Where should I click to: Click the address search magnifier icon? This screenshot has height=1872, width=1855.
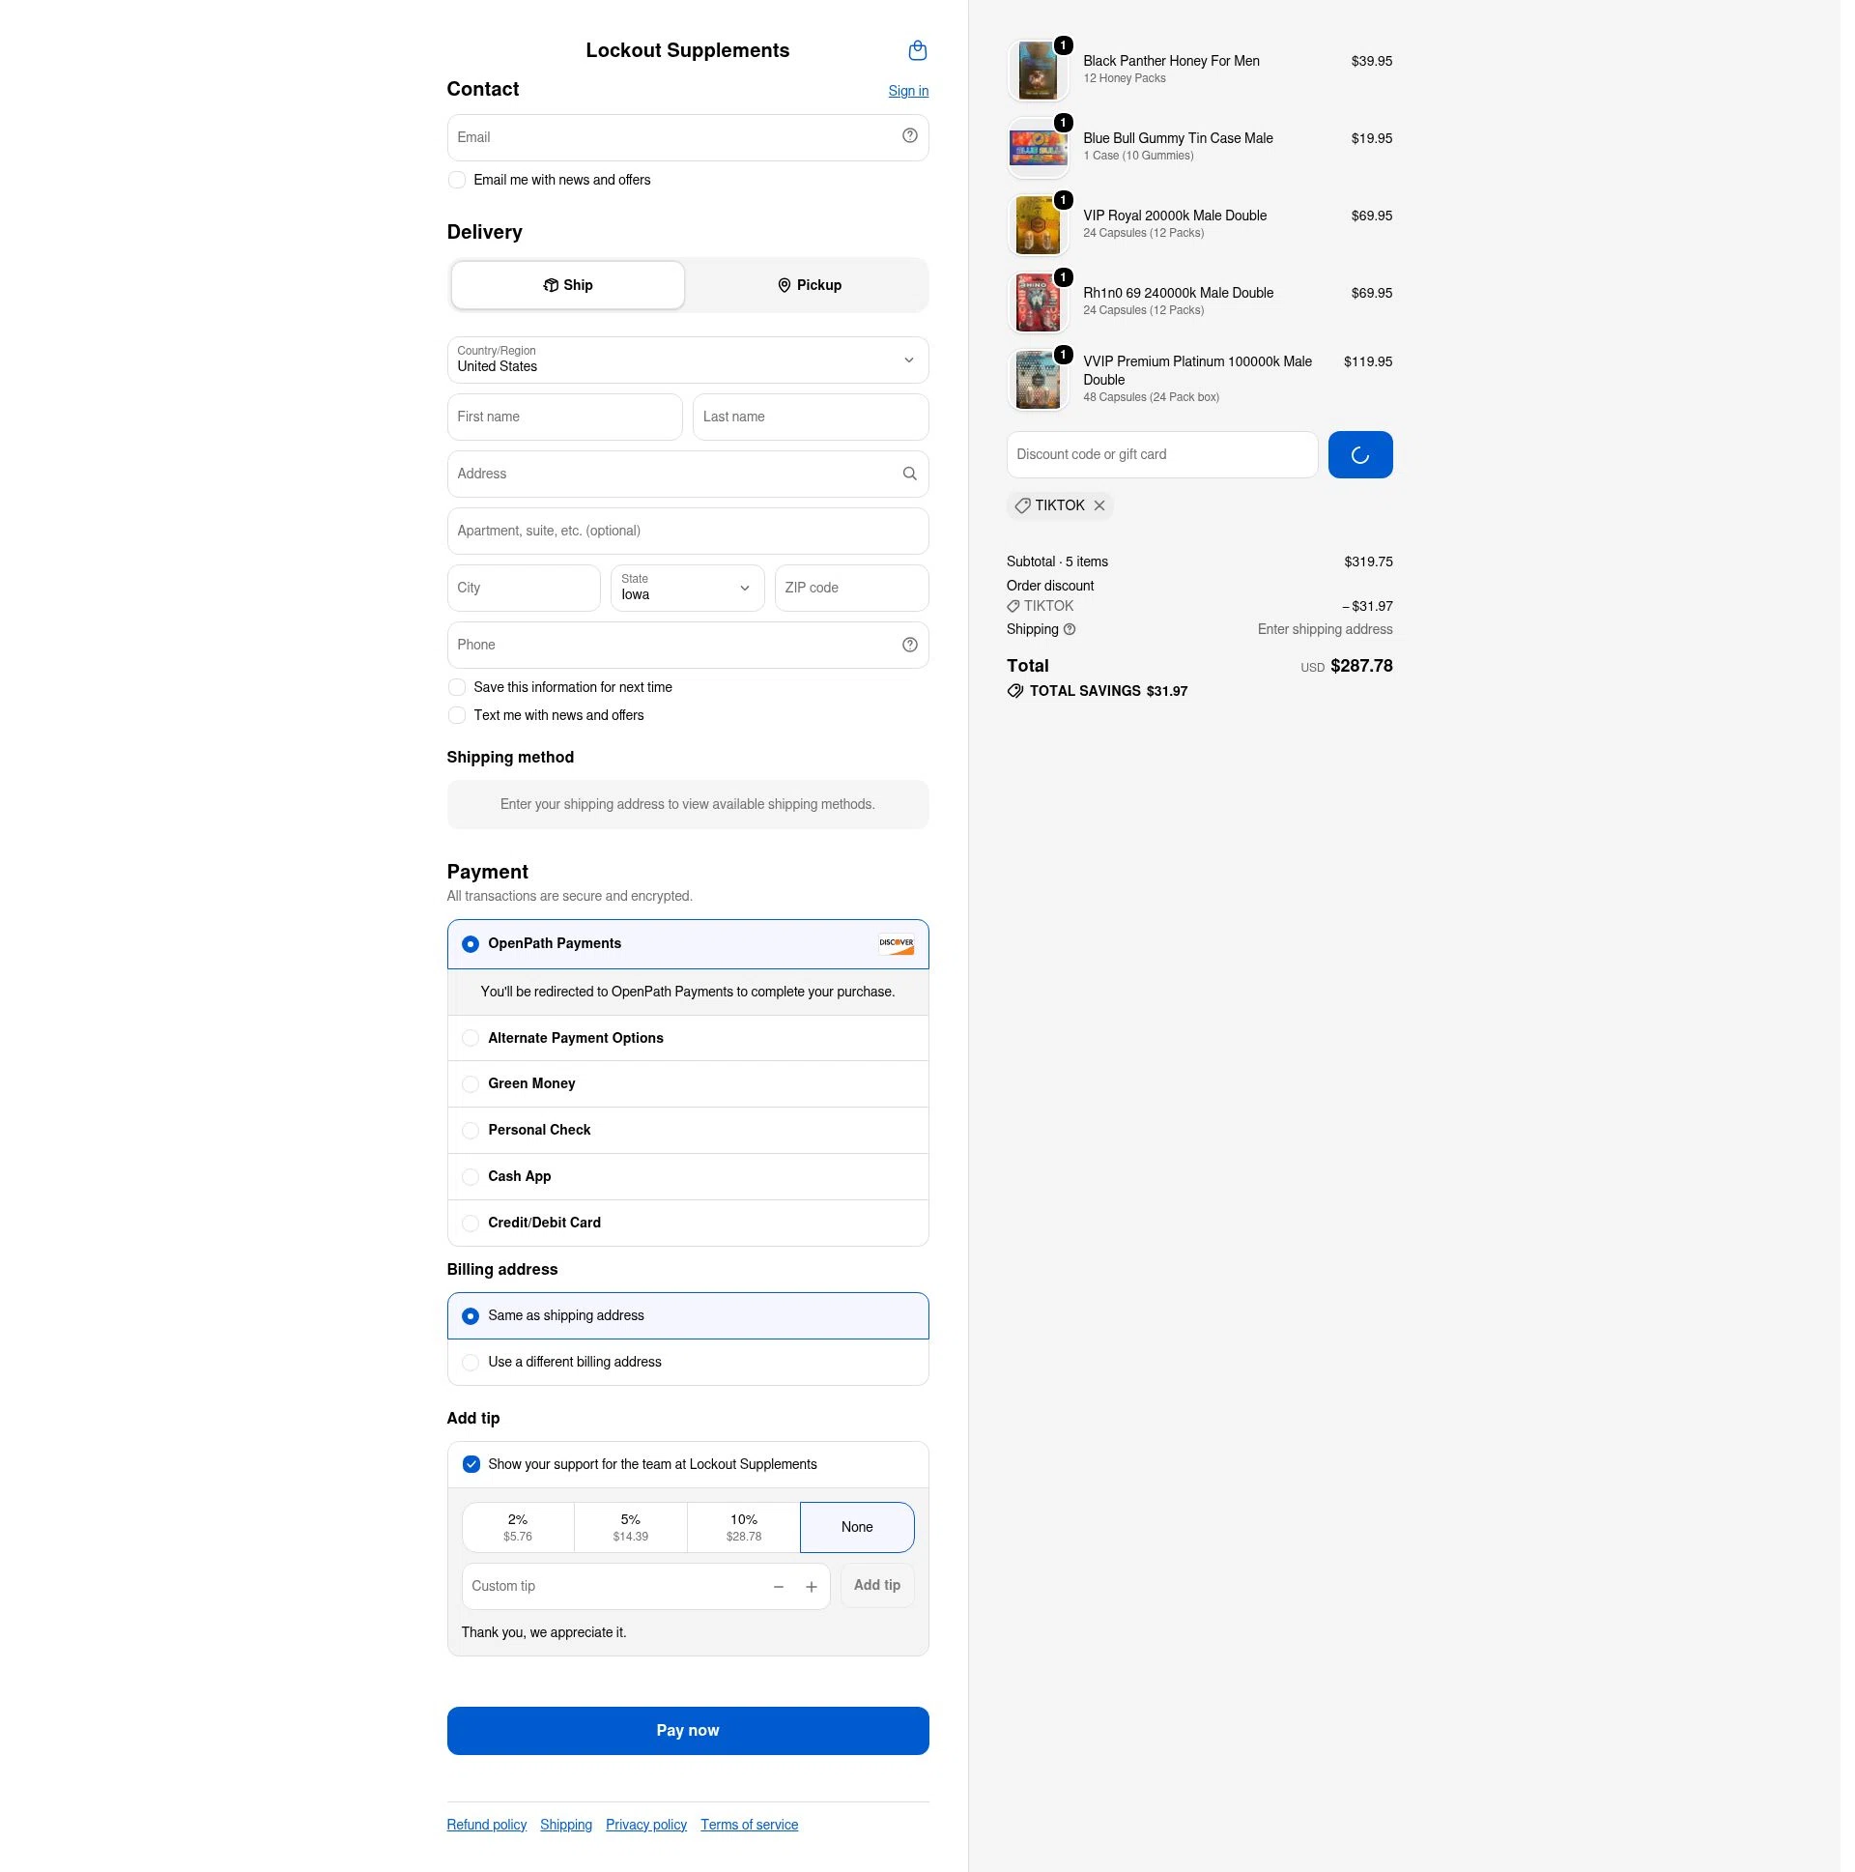[x=909, y=474]
